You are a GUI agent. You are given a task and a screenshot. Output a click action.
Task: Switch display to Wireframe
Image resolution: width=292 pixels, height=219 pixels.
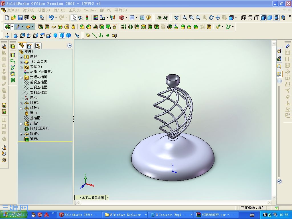click(244, 18)
